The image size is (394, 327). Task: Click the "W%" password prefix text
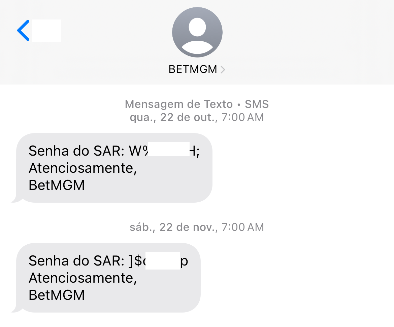point(139,151)
